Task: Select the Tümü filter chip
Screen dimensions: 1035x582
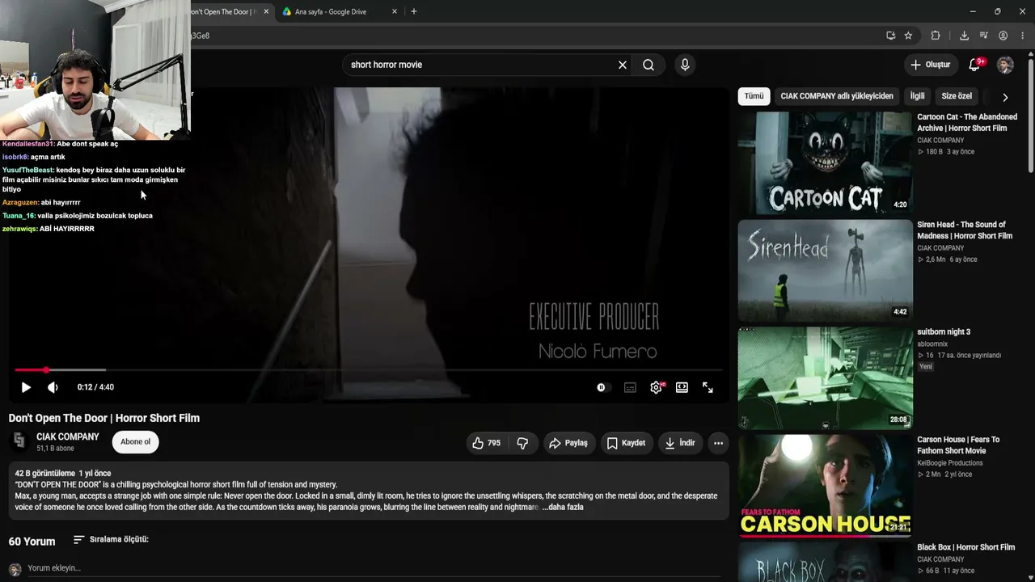Action: [x=754, y=96]
